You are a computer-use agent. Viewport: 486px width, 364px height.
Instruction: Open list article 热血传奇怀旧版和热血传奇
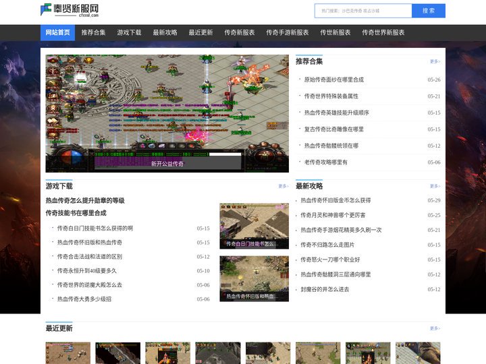90,243
